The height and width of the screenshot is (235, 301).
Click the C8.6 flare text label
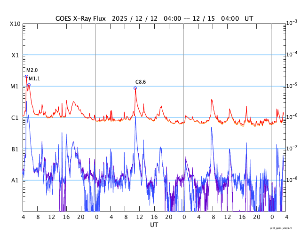[141, 82]
